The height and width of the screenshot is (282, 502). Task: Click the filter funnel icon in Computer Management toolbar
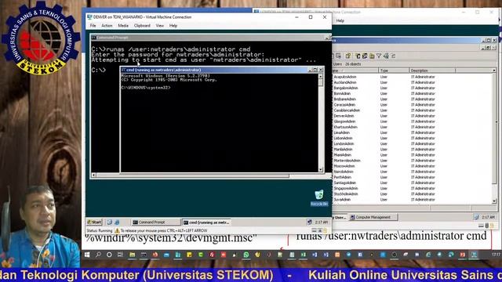[x=379, y=56]
